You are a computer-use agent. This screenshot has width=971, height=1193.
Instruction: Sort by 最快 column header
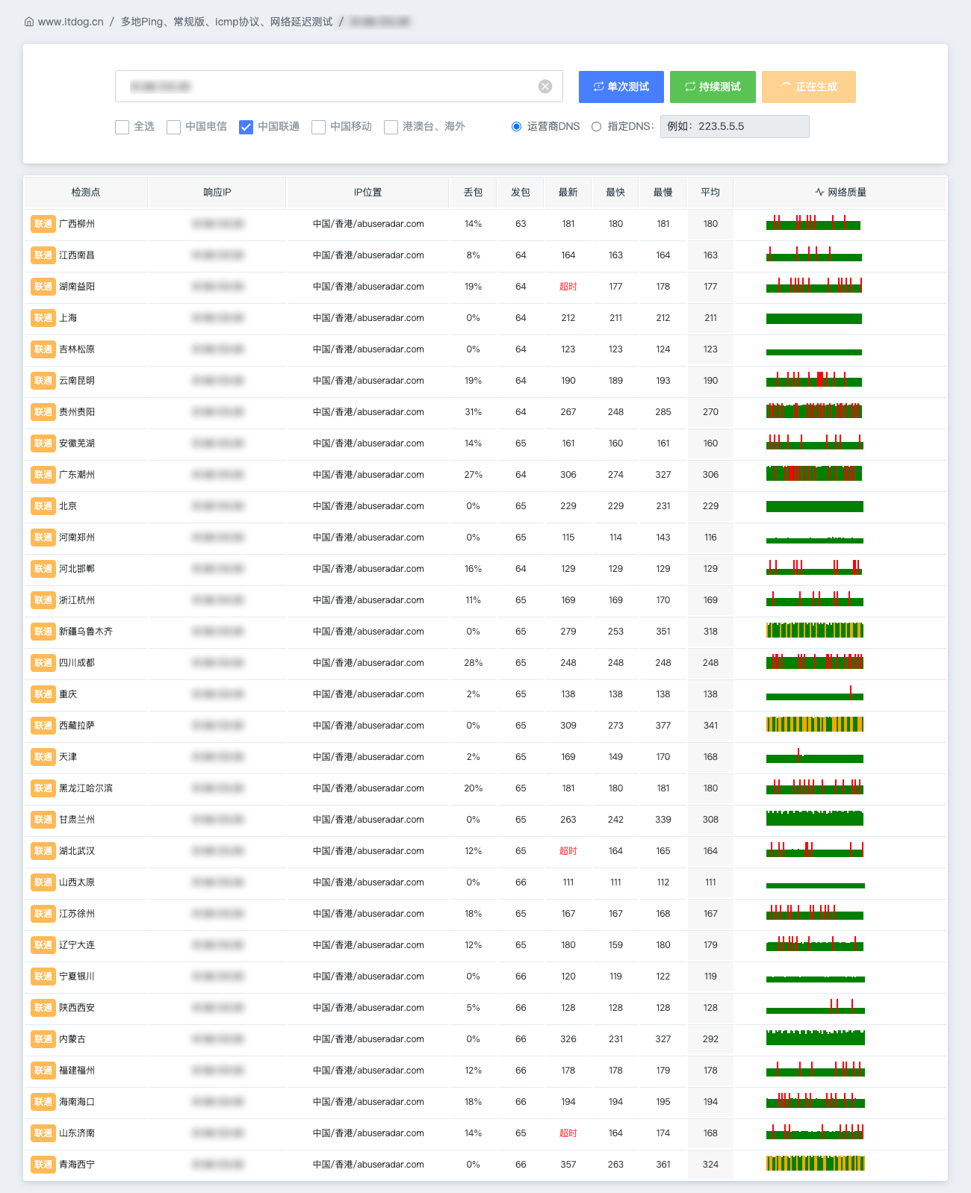pos(615,193)
